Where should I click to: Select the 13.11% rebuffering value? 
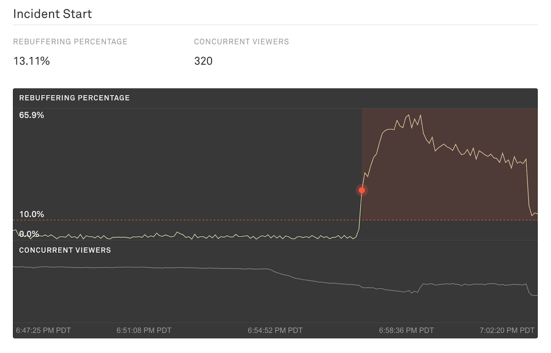[31, 61]
